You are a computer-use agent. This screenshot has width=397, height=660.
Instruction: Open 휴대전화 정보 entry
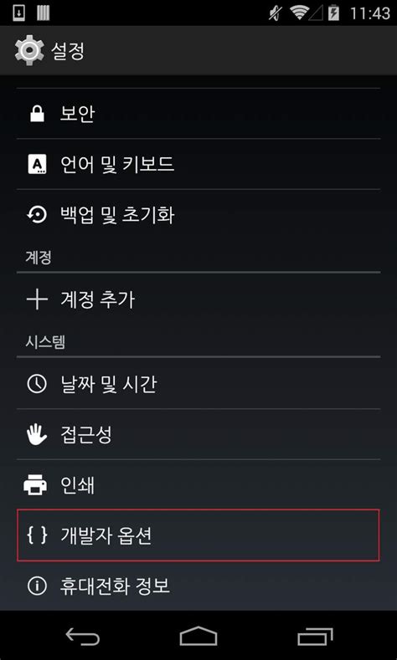198,586
